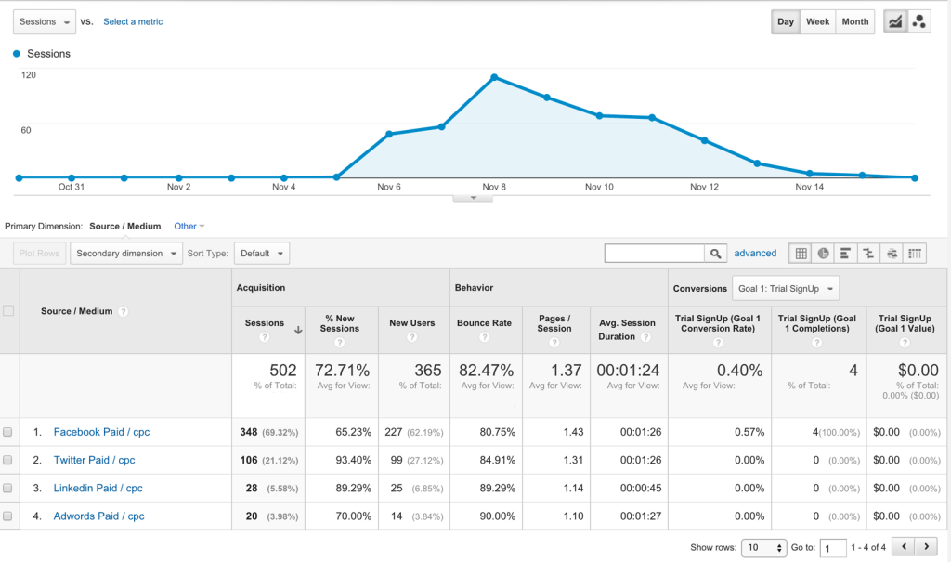Click the Linkedin session duration 00:00:45
The image size is (951, 562).
(x=641, y=488)
